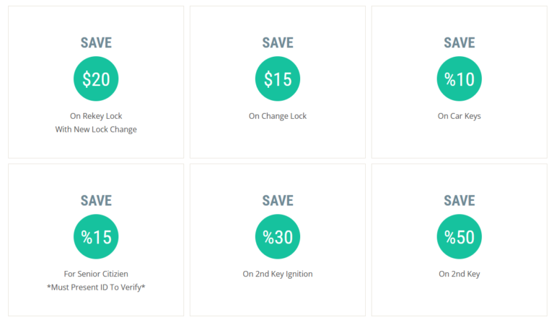The height and width of the screenshot is (322, 554).
Task: Click the 'On Change Lock' label
Action: point(278,116)
